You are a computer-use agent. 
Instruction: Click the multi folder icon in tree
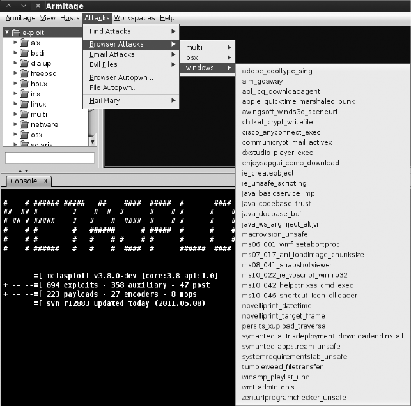point(24,114)
